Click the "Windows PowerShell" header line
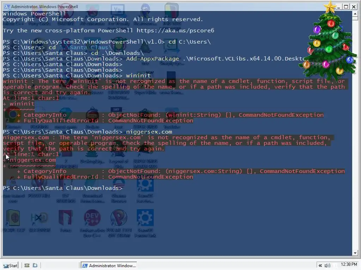 [x=34, y=14]
